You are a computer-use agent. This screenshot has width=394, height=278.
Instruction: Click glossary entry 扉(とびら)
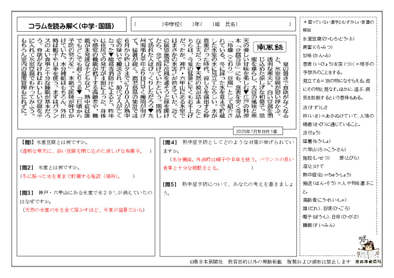pos(349,158)
